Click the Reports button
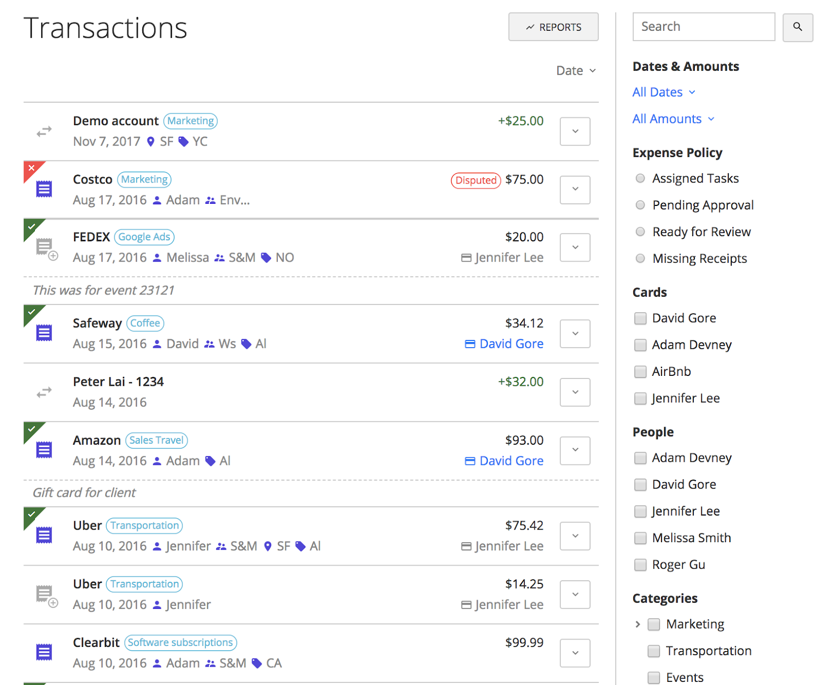The width and height of the screenshot is (834, 685). (x=553, y=27)
